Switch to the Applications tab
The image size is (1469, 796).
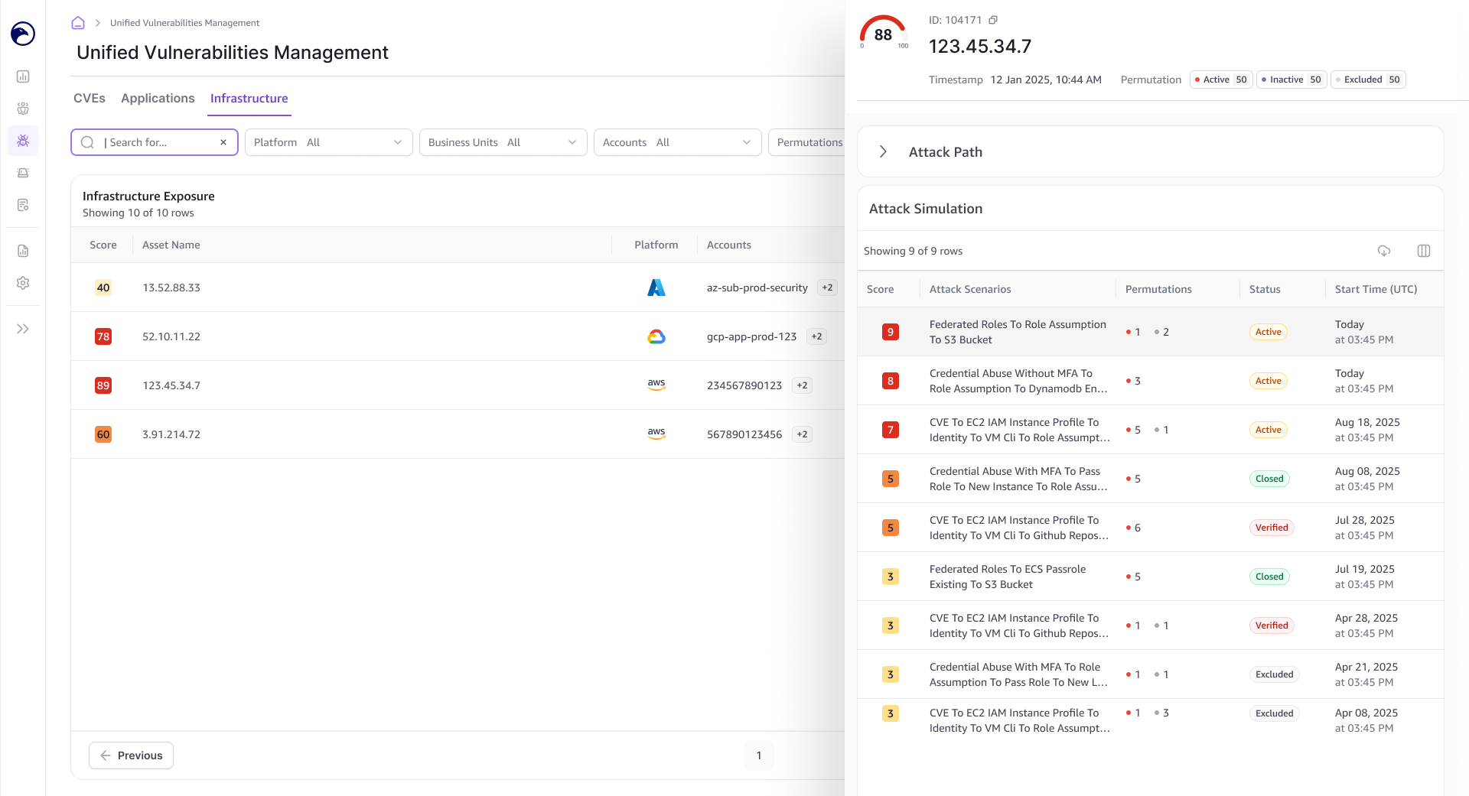pyautogui.click(x=158, y=98)
